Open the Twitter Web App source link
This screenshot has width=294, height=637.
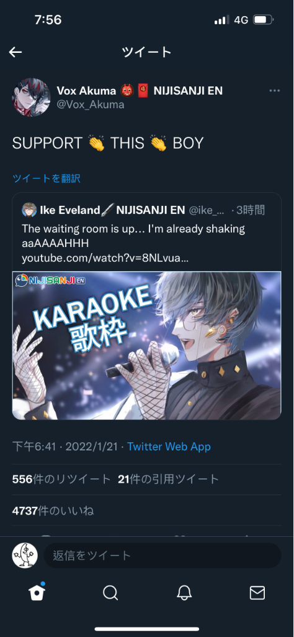click(x=169, y=447)
